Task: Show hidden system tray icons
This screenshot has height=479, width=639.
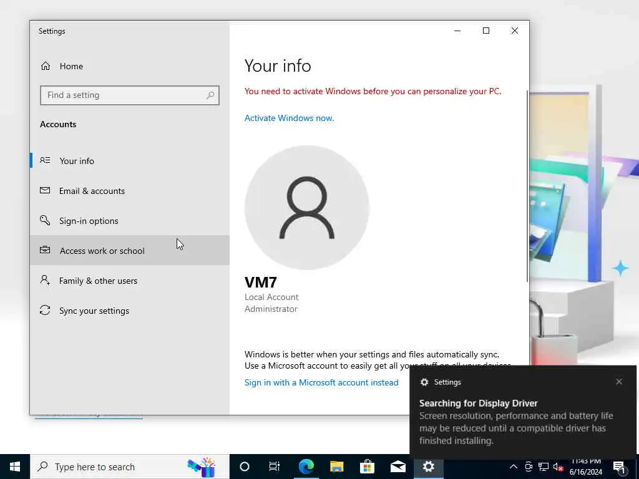Action: click(x=514, y=467)
